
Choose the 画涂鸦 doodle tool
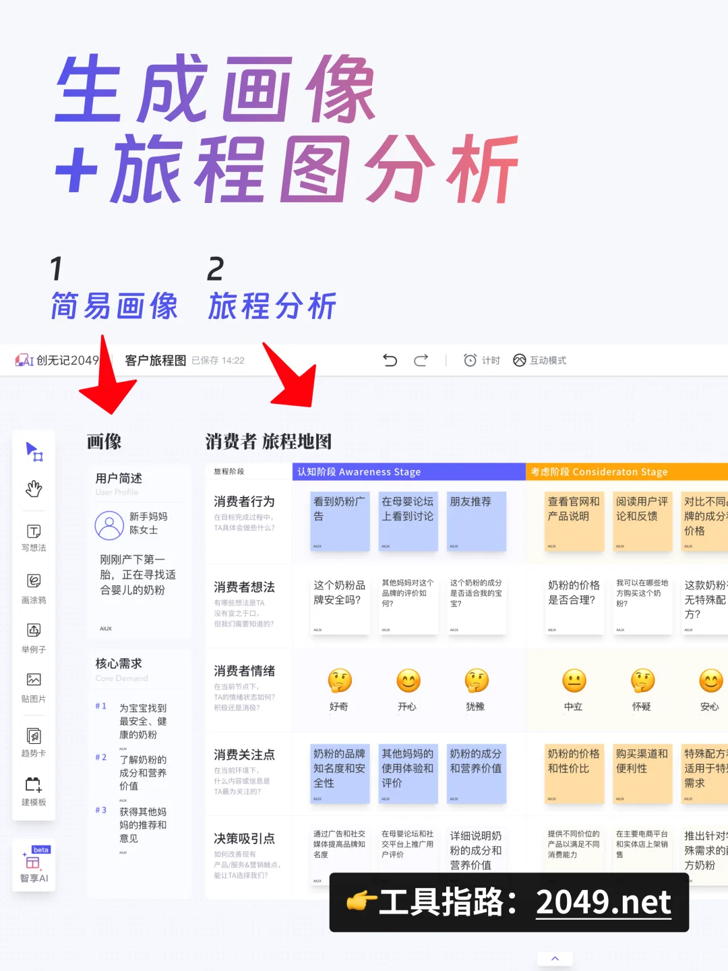coord(34,589)
